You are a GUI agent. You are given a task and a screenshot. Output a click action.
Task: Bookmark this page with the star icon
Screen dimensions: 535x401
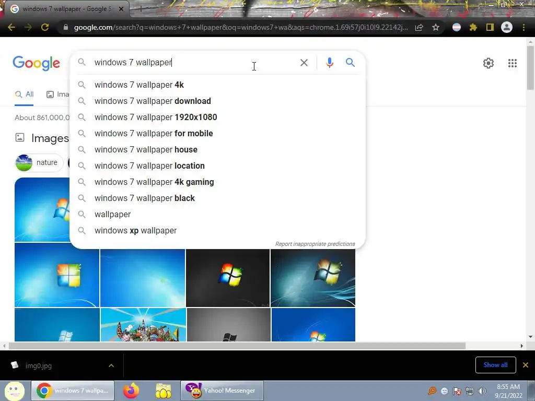tap(436, 27)
